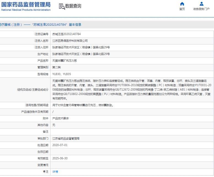Click the 备注 field label
214x177 pixels.
(x=46, y=132)
